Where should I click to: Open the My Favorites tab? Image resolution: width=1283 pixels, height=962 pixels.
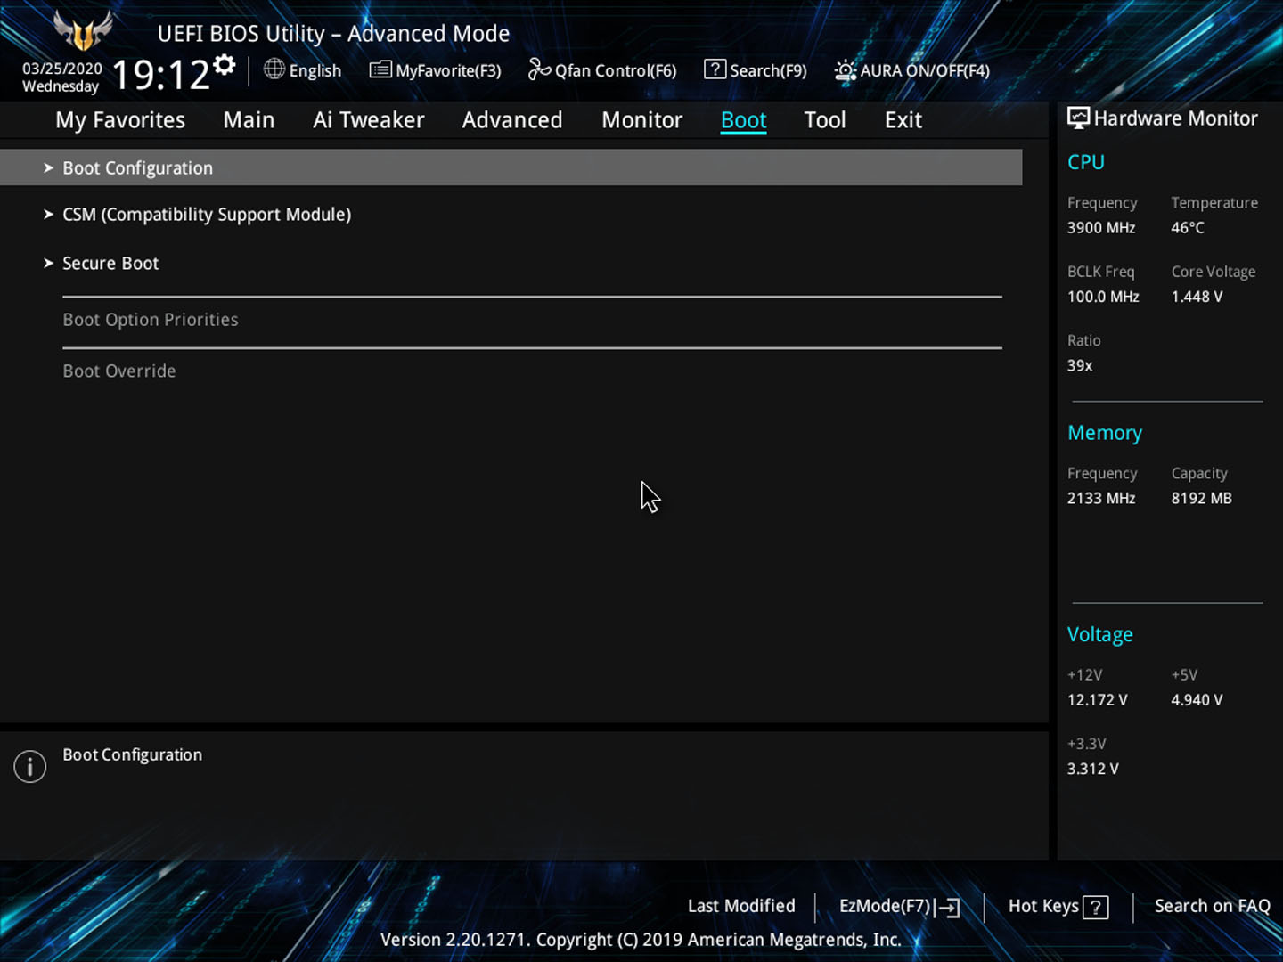120,120
